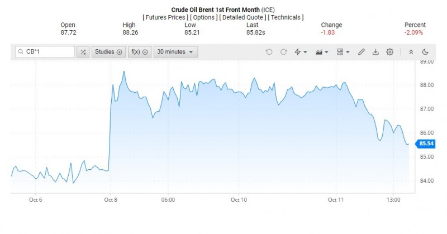The image size is (447, 234).
Task: Open the Studies menu
Action: [x=108, y=52]
